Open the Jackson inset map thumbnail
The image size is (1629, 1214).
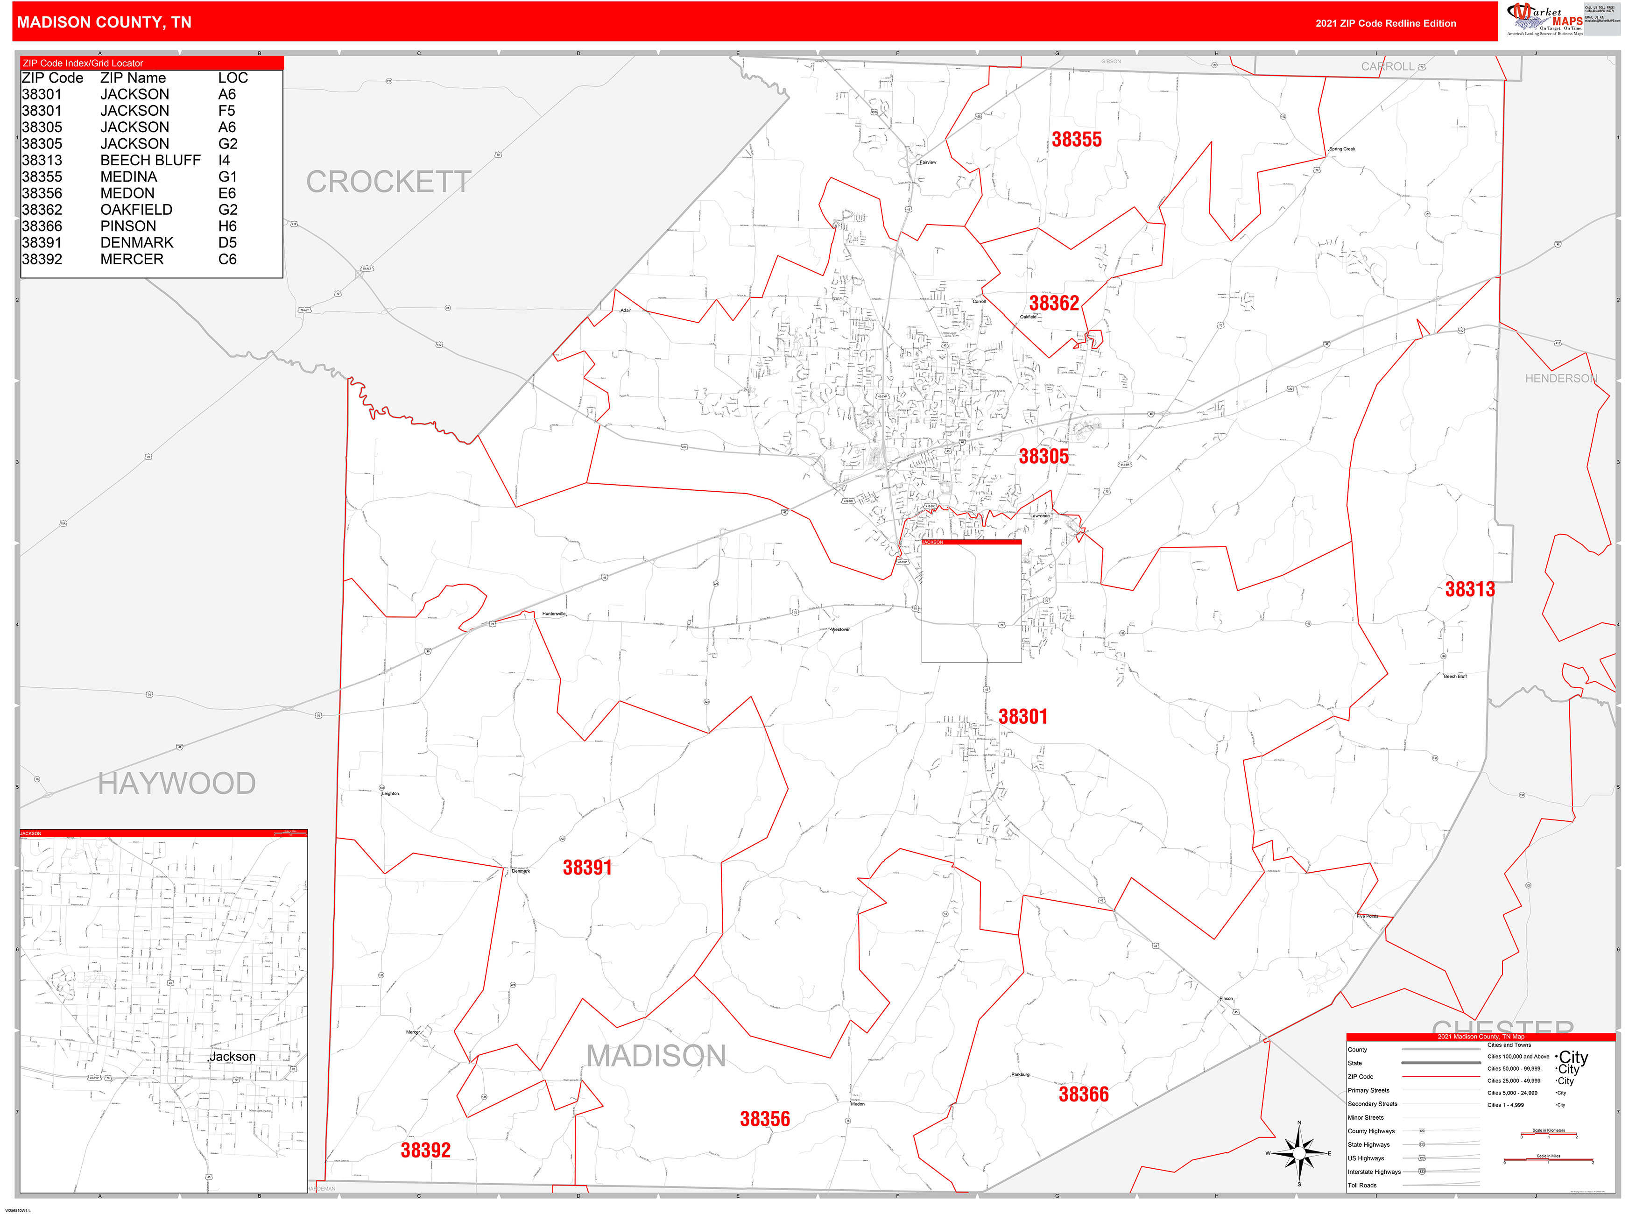(x=163, y=1012)
